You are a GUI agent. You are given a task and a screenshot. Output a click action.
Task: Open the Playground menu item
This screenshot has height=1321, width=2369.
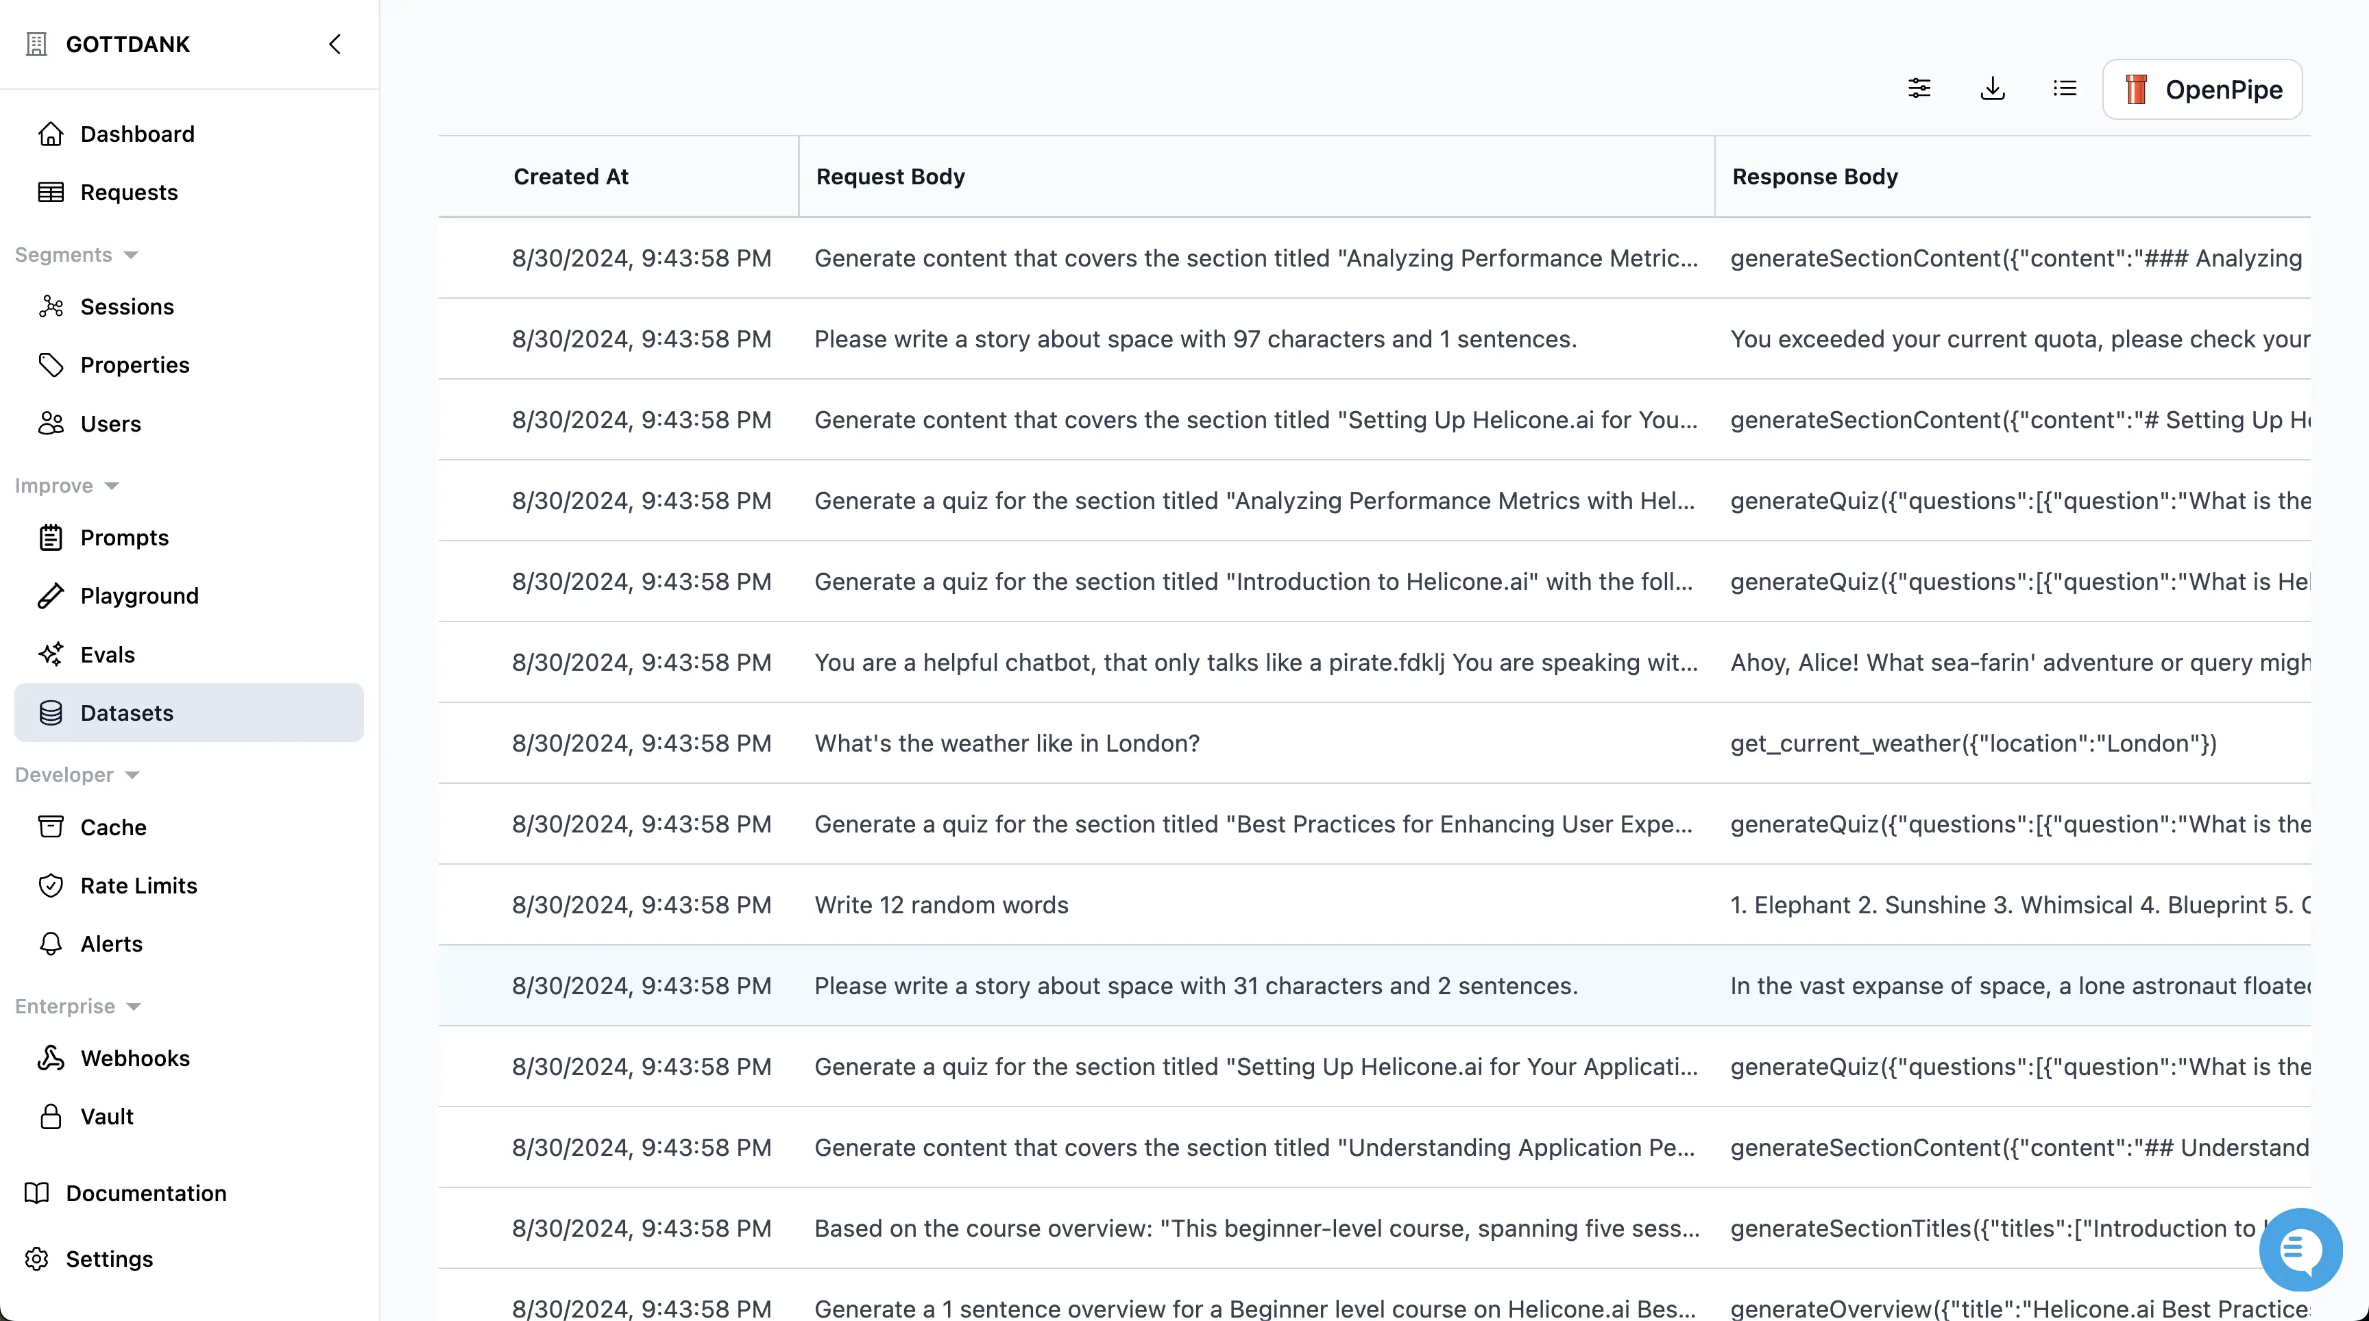click(x=139, y=595)
